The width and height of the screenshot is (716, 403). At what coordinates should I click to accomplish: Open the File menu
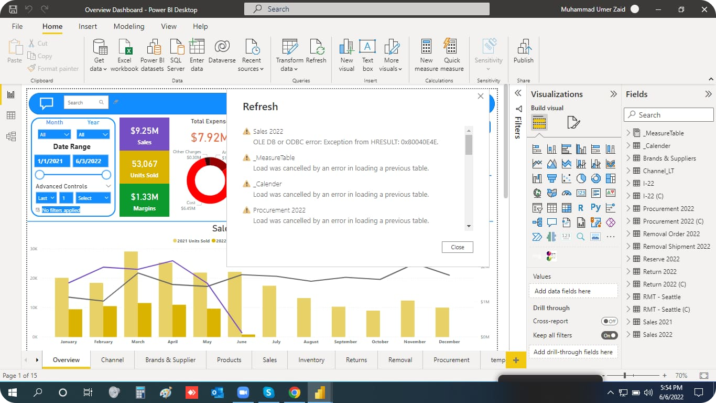tap(17, 26)
